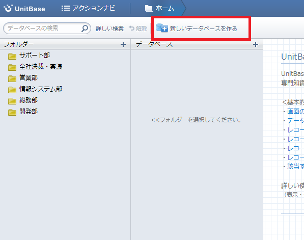Click the ホーム folder icon
Viewport: 304px width, 240px height.
[x=149, y=8]
